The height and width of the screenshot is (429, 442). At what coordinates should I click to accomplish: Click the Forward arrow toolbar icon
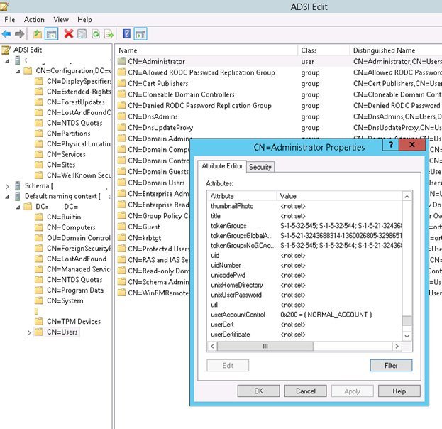point(19,34)
